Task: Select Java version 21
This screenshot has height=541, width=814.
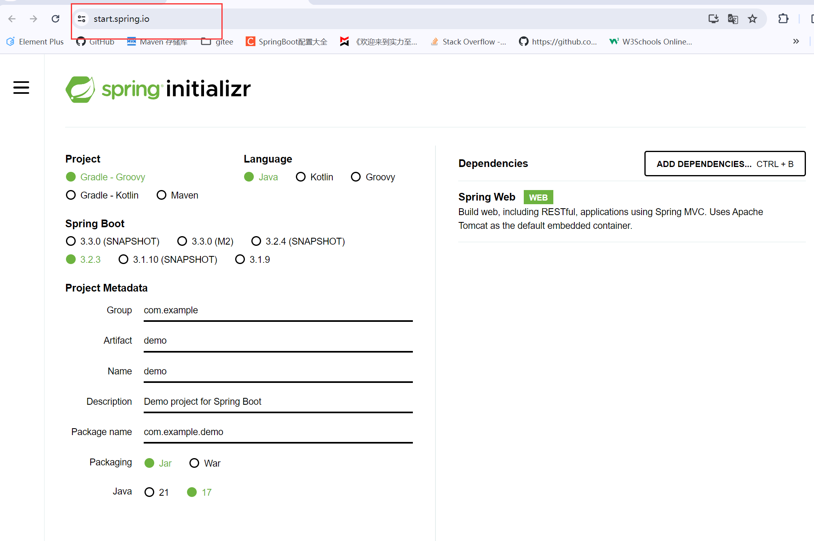Action: click(x=150, y=492)
